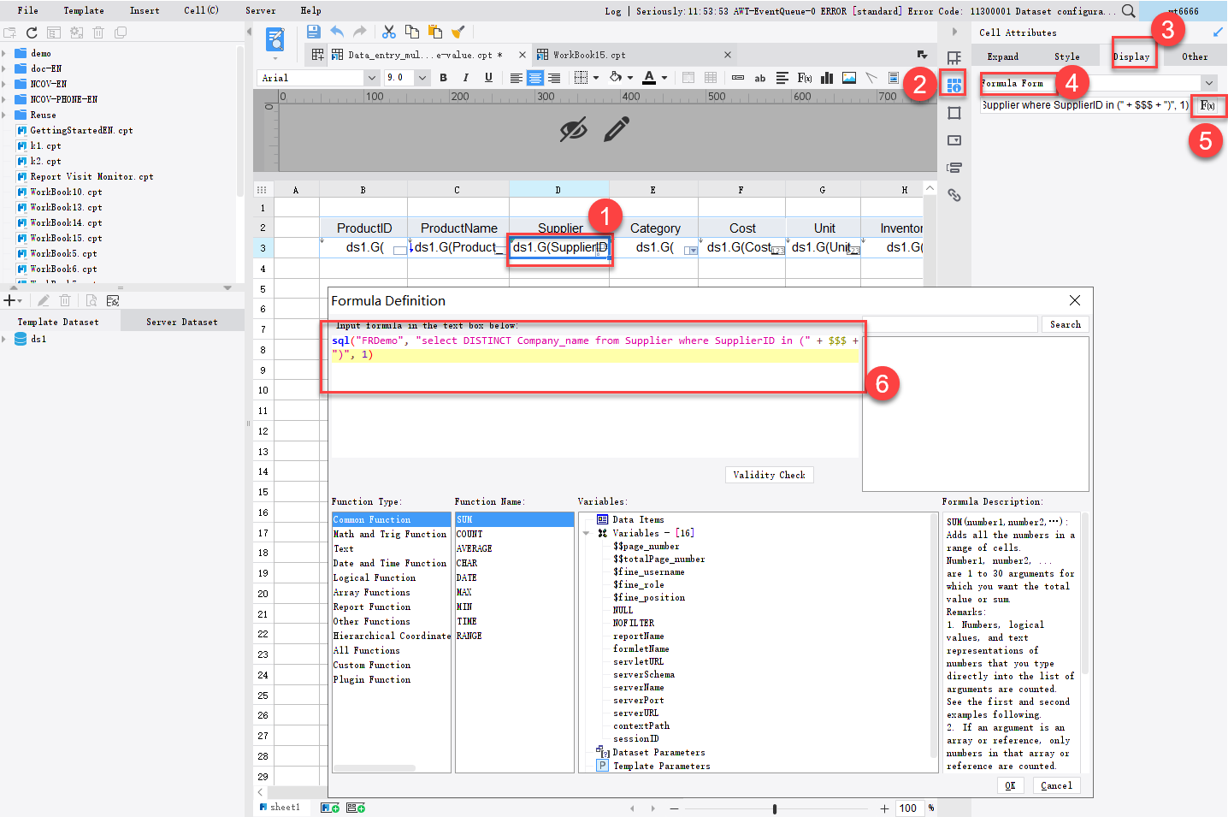Toggle Bold formatting
This screenshot has width=1228, height=817.
point(443,78)
